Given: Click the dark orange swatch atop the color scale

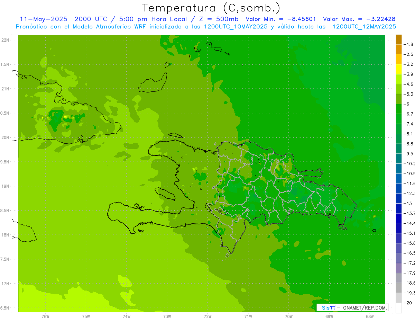Looking at the screenshot, I should (399, 39).
